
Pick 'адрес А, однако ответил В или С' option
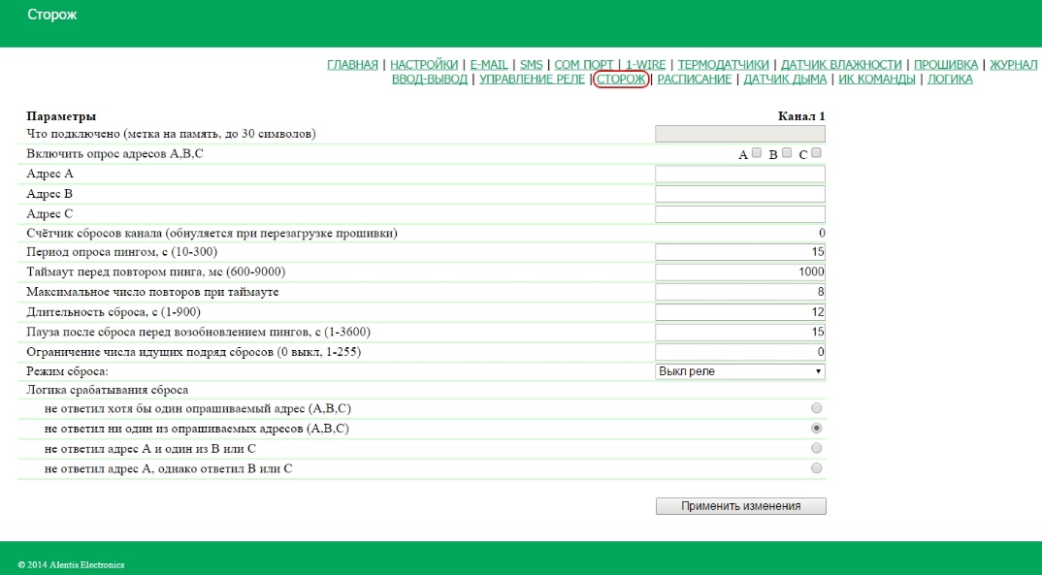pos(816,468)
